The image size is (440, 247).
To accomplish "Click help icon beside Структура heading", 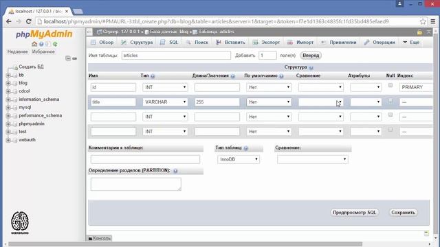I will (x=311, y=67).
